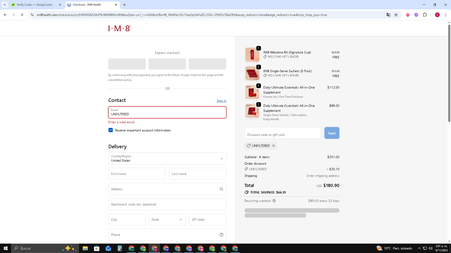
Task: Expand the Country/Region dropdown
Action: tap(167, 159)
